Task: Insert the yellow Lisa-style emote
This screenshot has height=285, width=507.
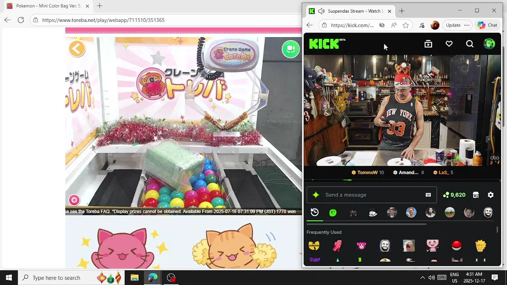Action: [480, 246]
